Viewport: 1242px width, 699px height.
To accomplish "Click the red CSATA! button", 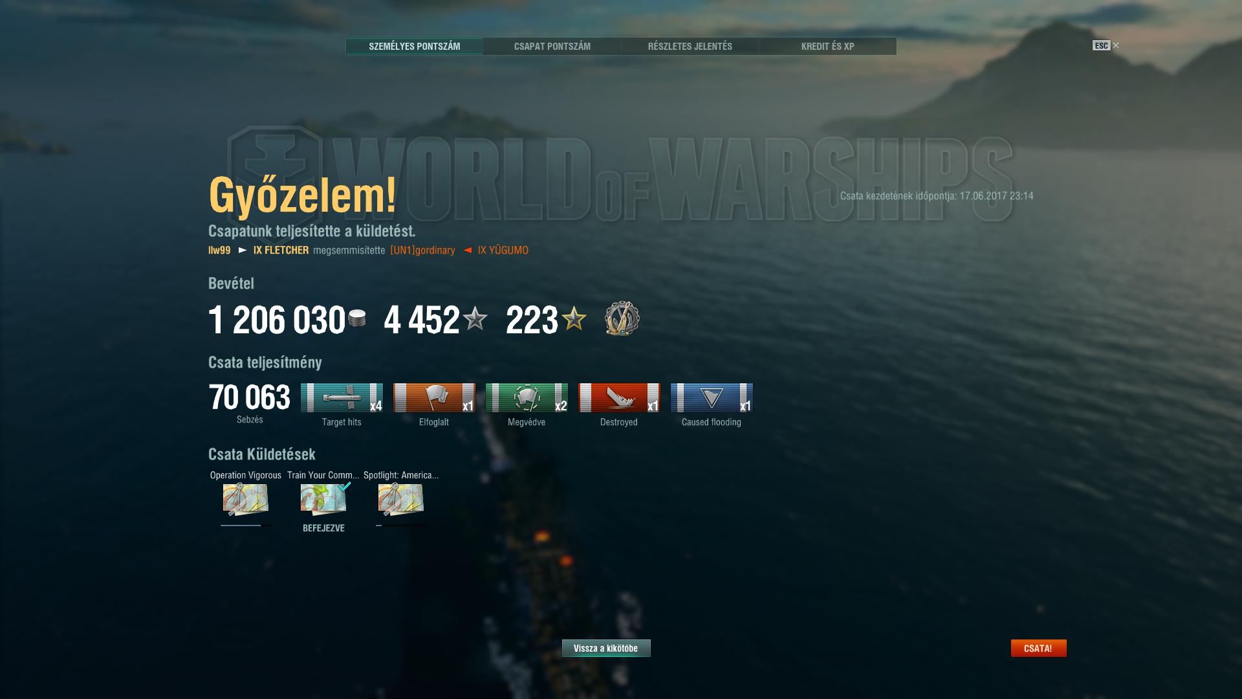I will point(1038,648).
